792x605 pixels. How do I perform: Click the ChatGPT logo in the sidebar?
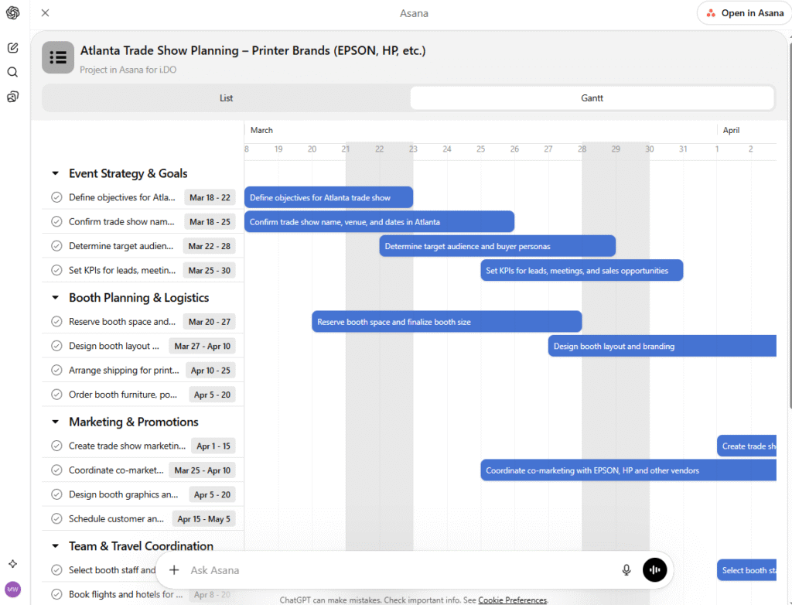click(x=12, y=12)
